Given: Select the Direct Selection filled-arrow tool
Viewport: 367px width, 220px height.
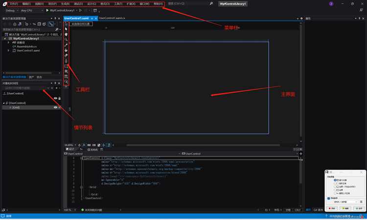Looking at the screenshot, I should click(66, 29).
